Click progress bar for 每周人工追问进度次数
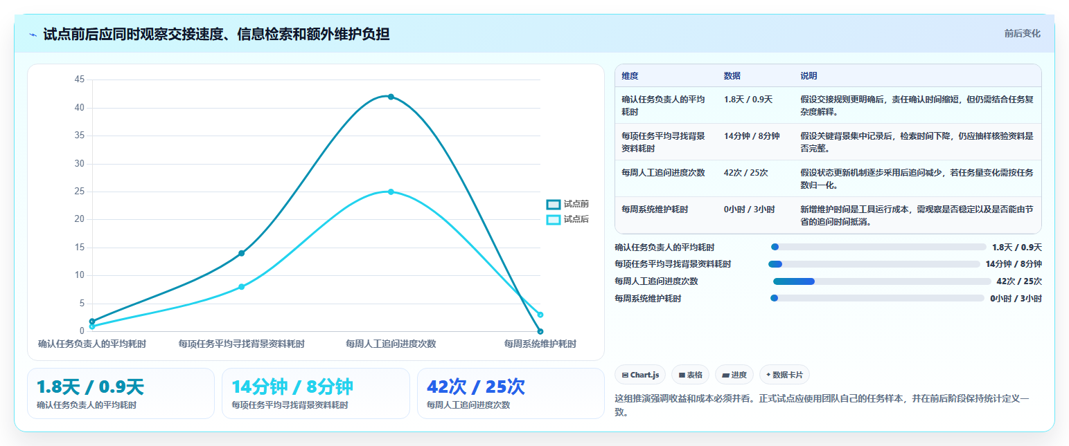1069x446 pixels. click(882, 281)
